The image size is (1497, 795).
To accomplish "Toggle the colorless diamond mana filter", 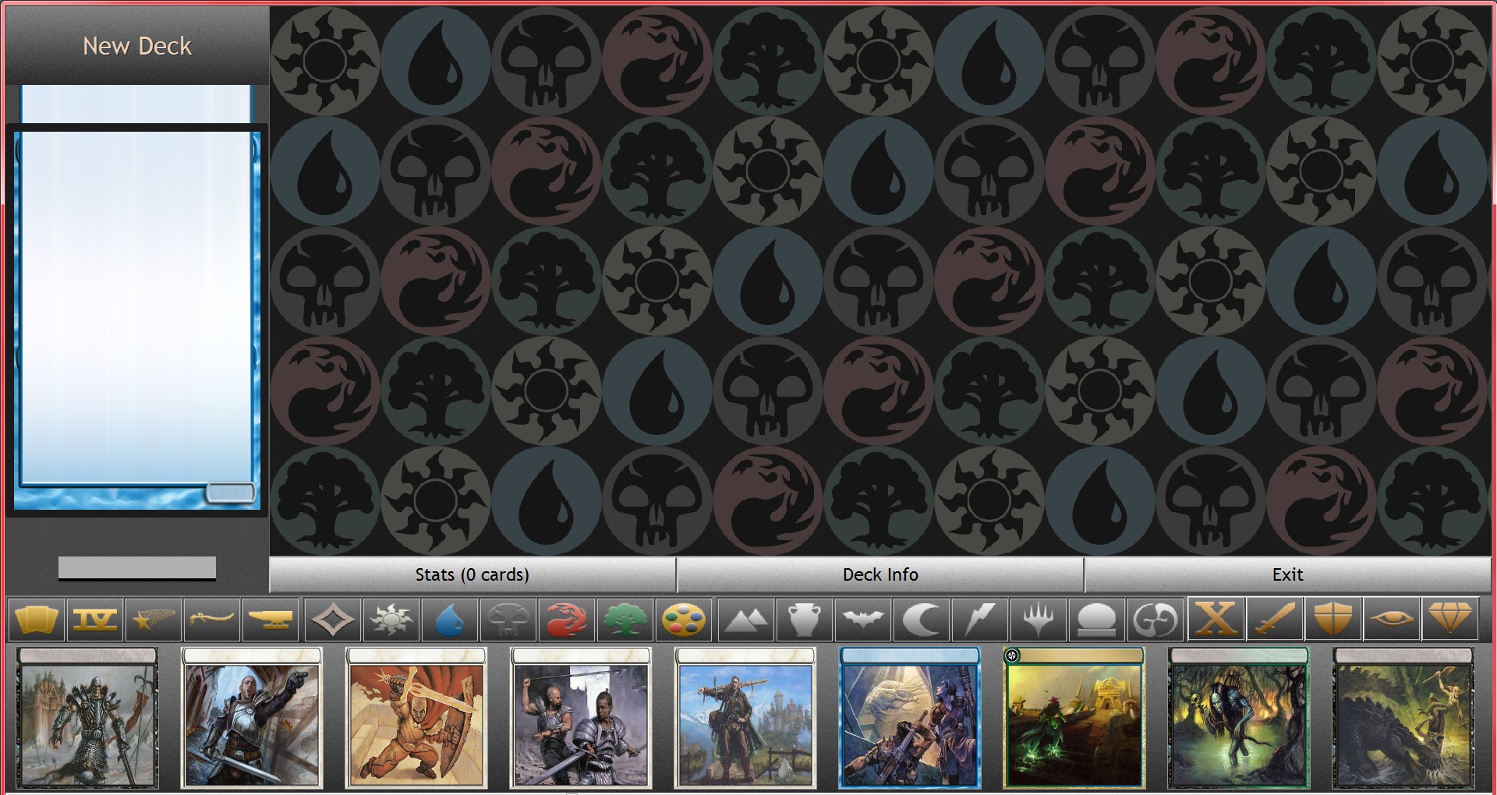I will (333, 620).
